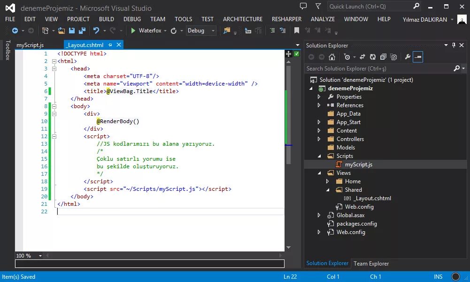The image size is (470, 282).
Task: Expand the Home folder under Views
Action: click(327, 181)
